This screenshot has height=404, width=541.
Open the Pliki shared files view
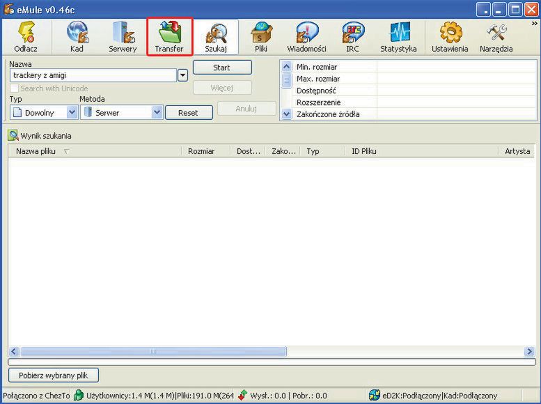pyautogui.click(x=261, y=37)
